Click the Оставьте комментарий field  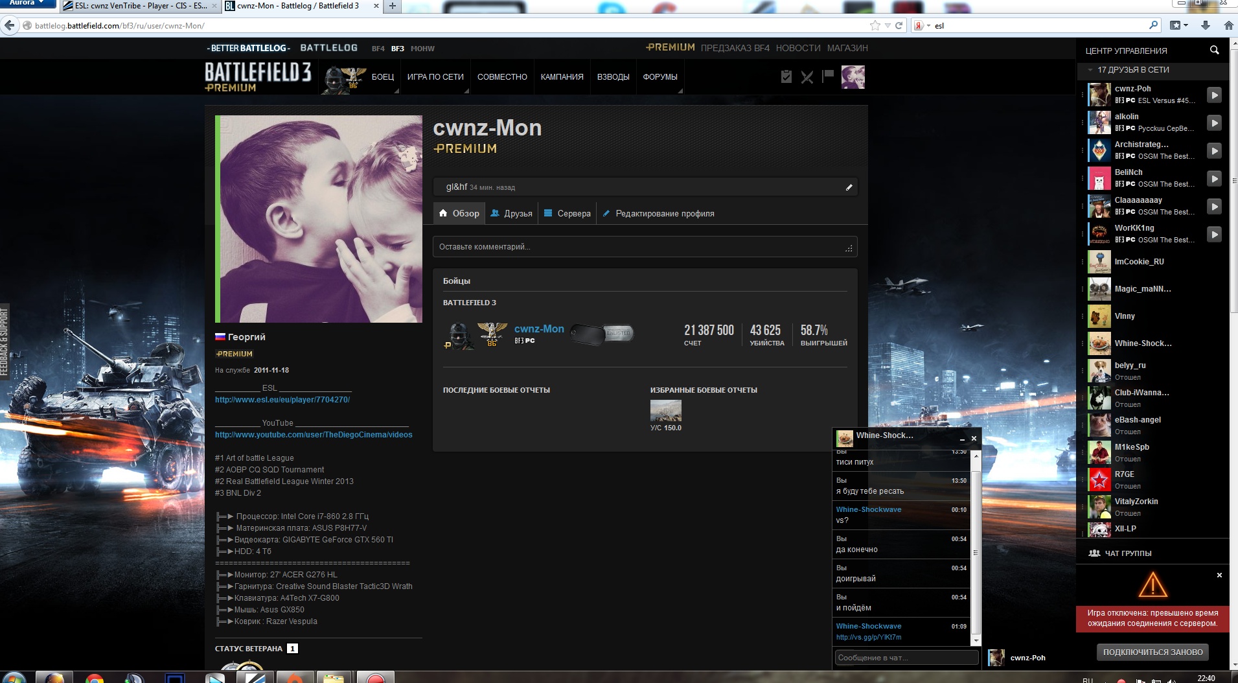point(645,247)
